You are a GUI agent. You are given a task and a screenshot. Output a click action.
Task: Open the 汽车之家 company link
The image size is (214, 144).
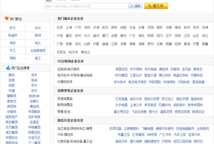(180, 135)
